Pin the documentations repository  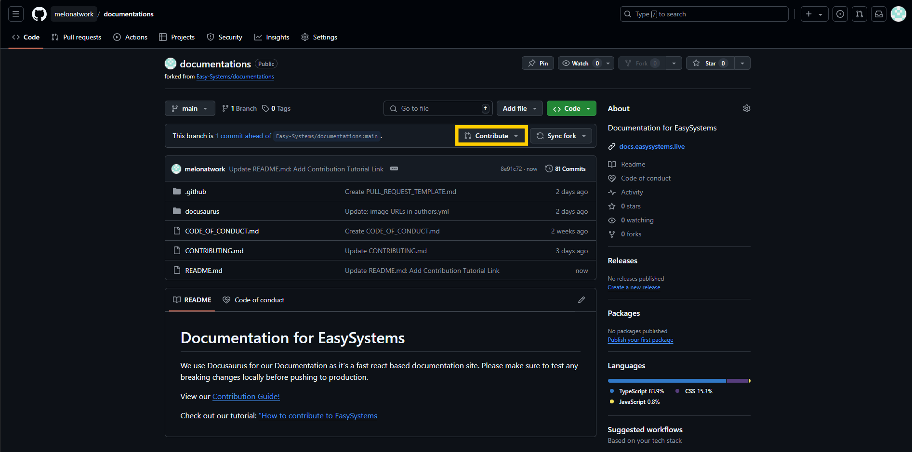click(x=538, y=63)
